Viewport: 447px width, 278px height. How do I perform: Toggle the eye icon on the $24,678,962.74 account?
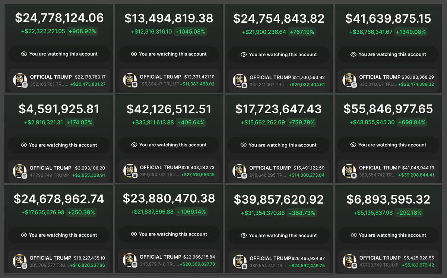point(24,235)
